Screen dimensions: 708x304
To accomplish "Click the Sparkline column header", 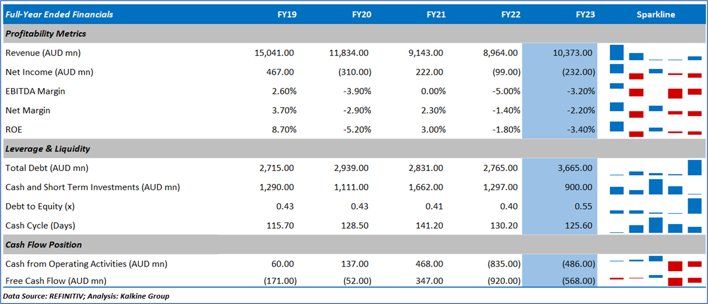I will (x=655, y=15).
